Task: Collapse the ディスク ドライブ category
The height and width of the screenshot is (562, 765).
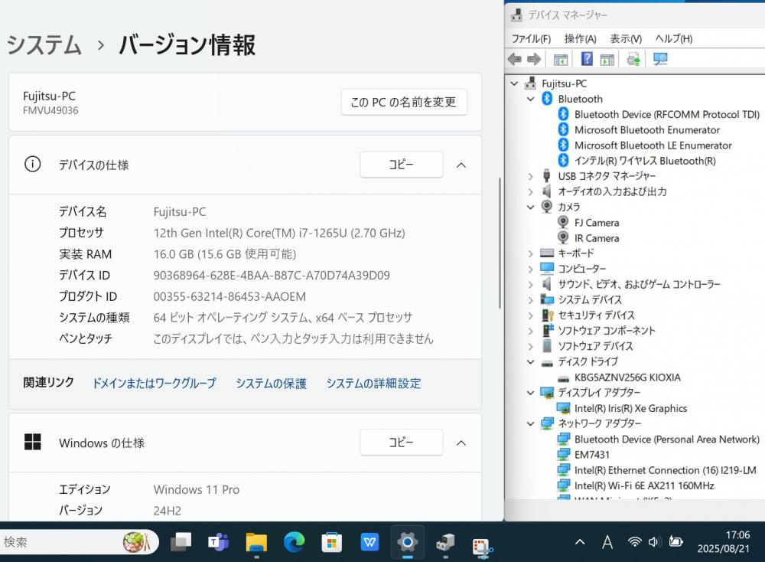Action: tap(531, 362)
